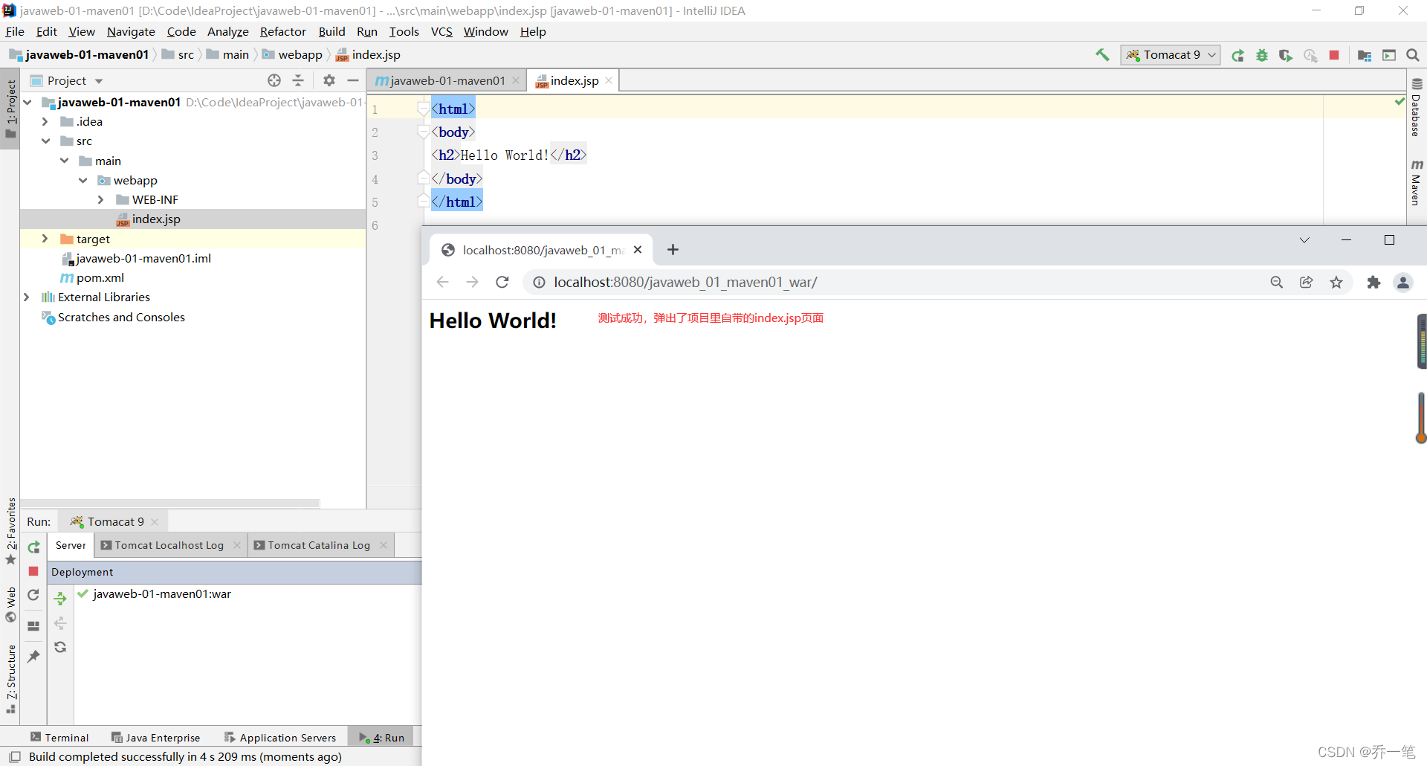Click the Project panel horizontal scrollbar

pyautogui.click(x=170, y=503)
